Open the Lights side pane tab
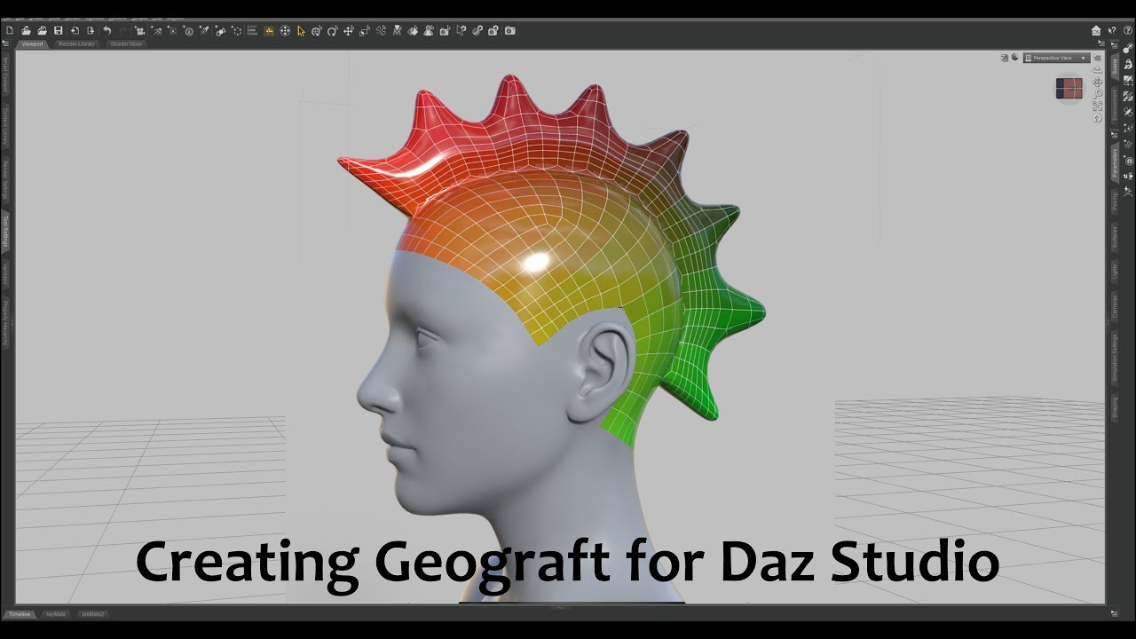 coord(1115,271)
